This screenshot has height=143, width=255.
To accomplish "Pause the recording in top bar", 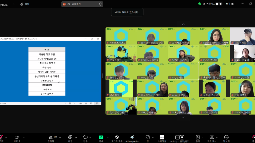I will tap(217, 4).
